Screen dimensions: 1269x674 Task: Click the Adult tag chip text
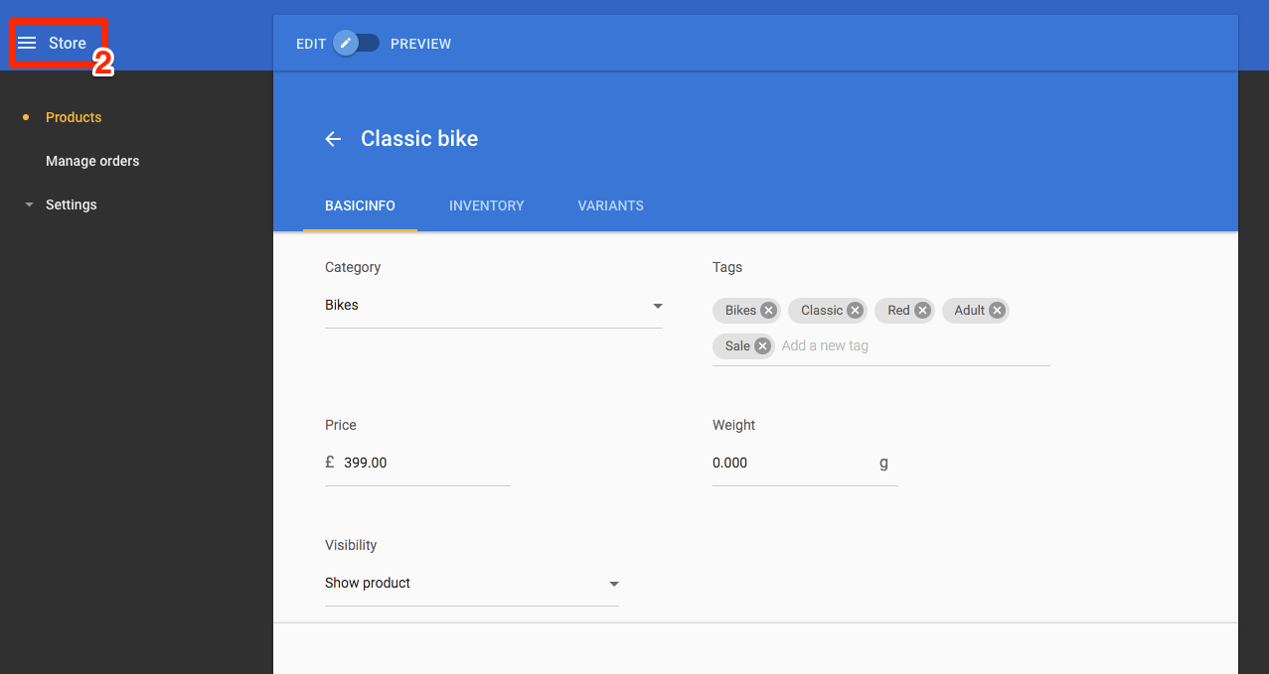coord(969,311)
